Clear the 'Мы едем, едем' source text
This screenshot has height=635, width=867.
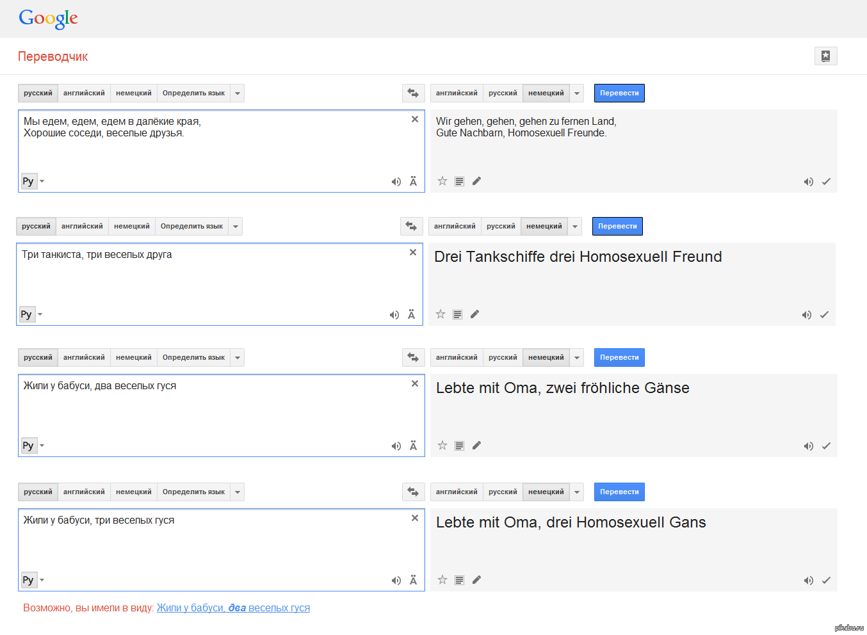415,119
